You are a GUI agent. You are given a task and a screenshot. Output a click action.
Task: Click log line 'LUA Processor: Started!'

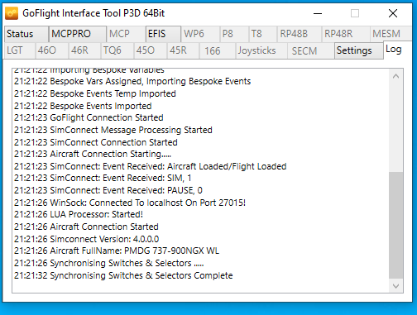79,214
